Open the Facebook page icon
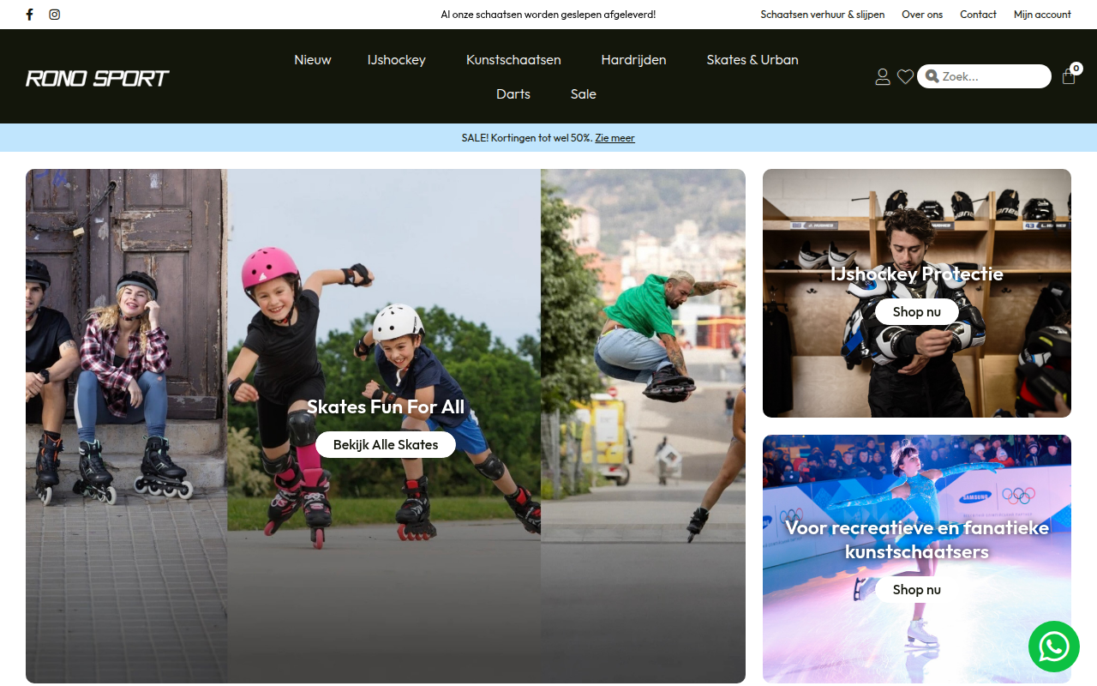 click(30, 15)
